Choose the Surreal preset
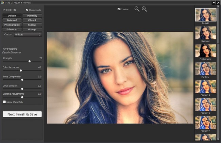This screenshot has height=143, width=221. pos(32,25)
